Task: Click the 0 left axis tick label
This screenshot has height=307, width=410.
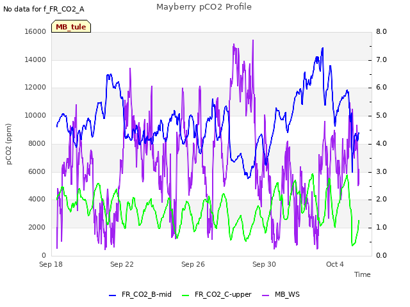Action: pyautogui.click(x=44, y=255)
